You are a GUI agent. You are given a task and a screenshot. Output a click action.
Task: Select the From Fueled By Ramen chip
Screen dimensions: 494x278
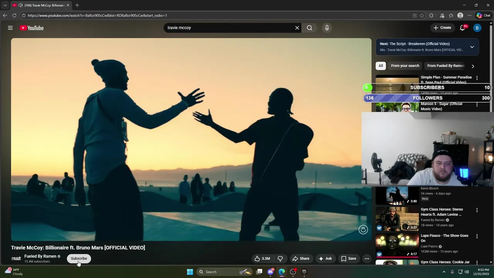(445, 66)
